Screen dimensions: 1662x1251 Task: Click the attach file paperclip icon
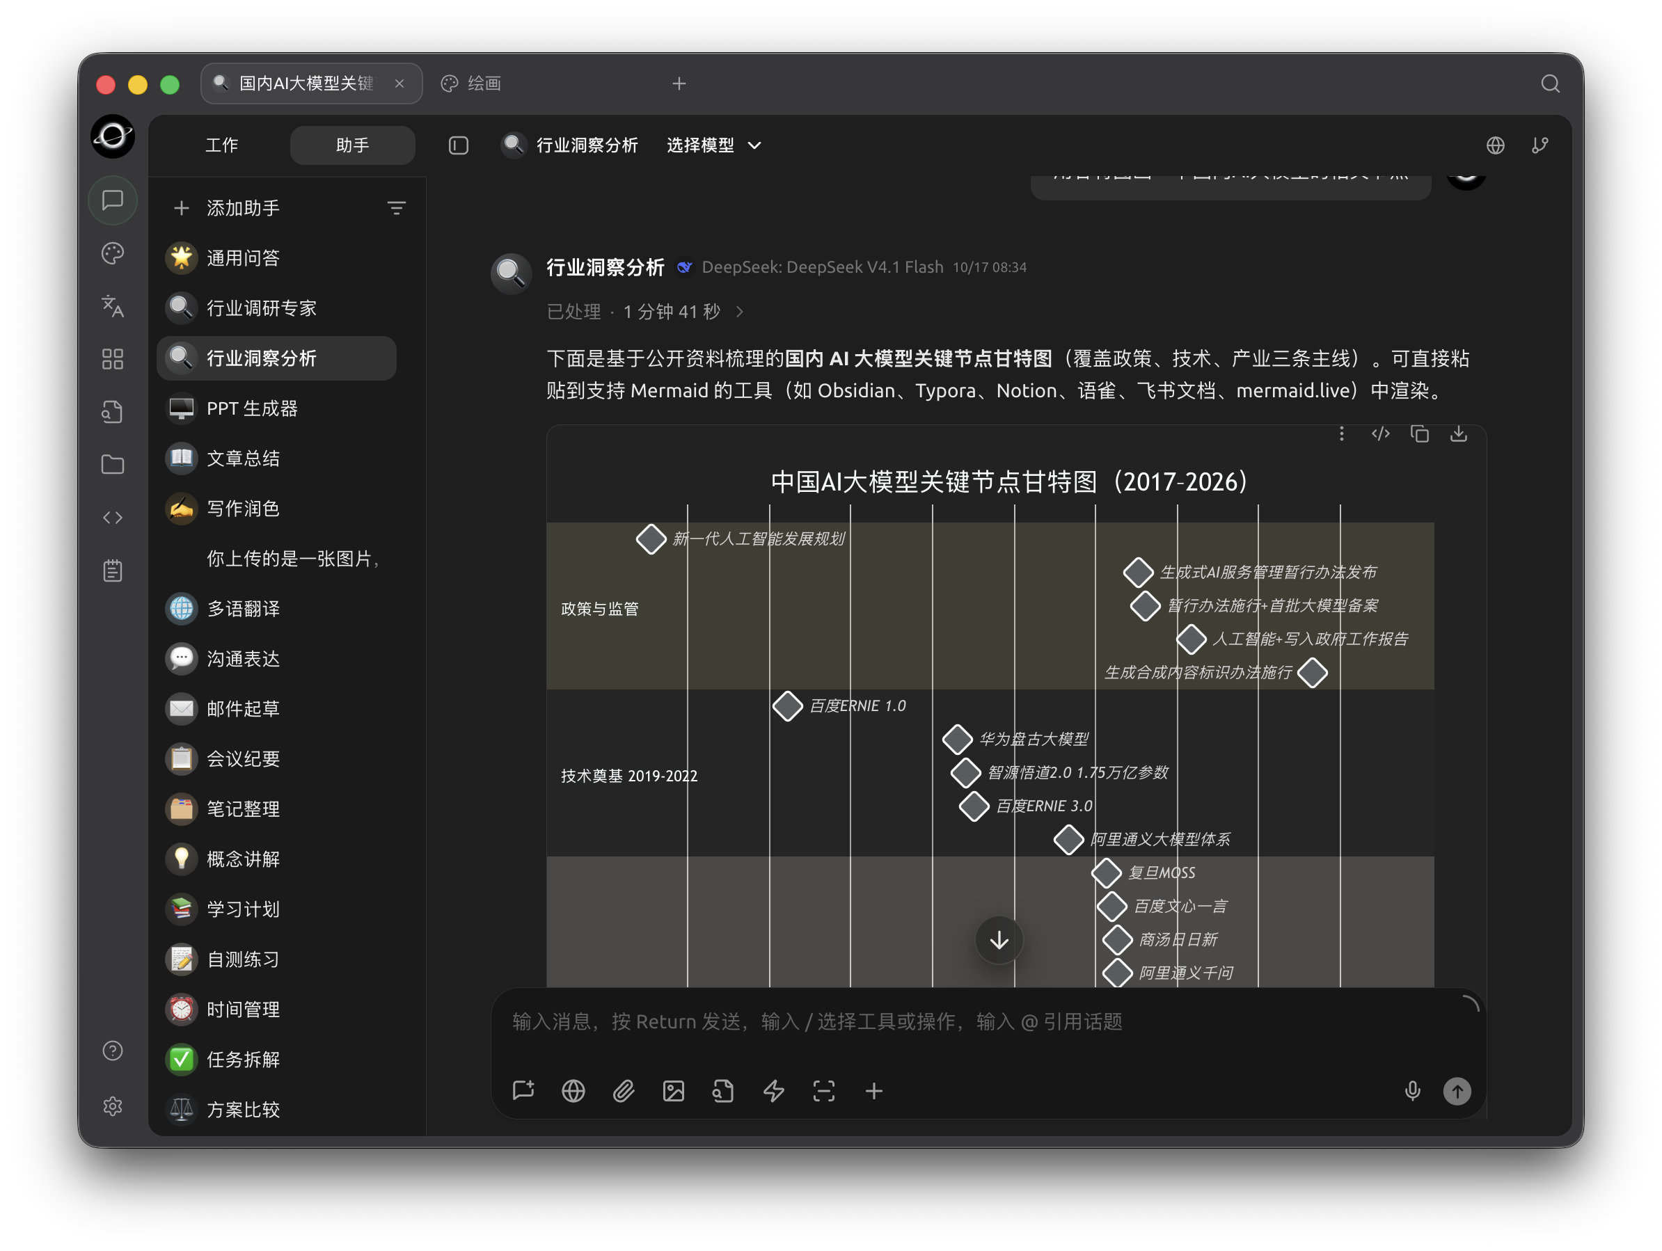624,1091
